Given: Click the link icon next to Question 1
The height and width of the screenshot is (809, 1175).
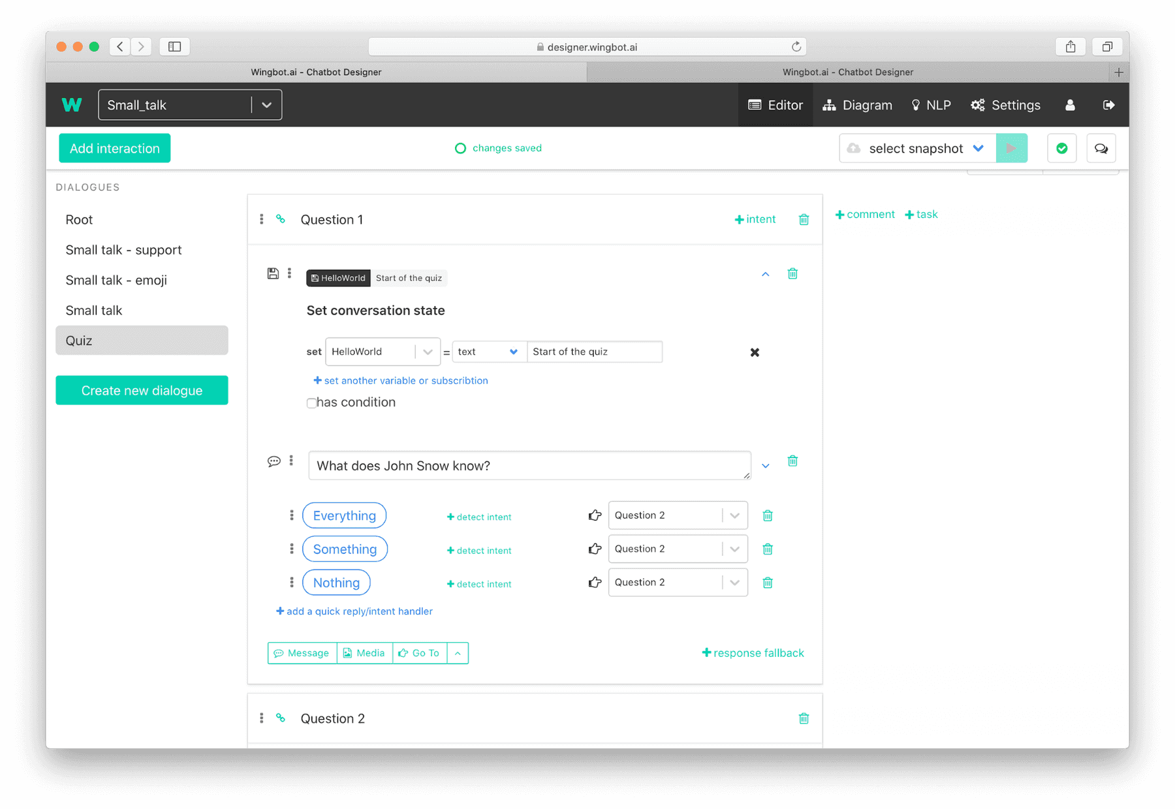Looking at the screenshot, I should point(281,219).
